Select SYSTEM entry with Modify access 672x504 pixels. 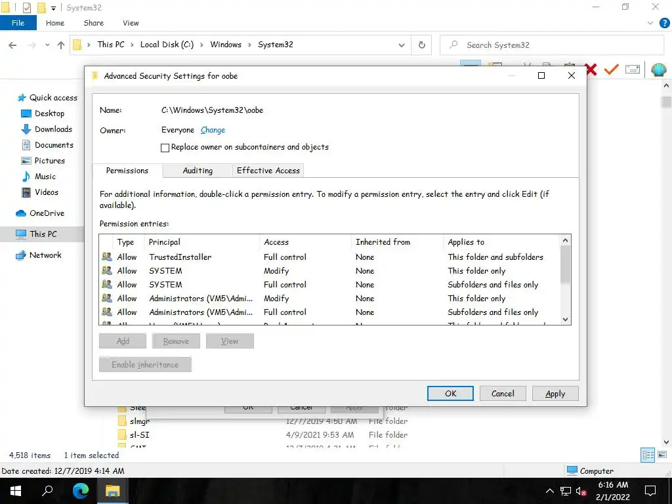[330, 271]
